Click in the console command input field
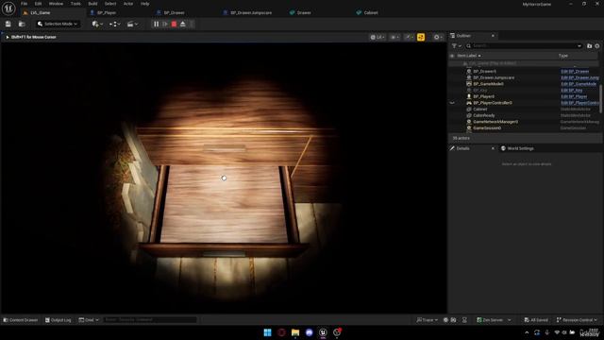The image size is (604, 340). point(150,320)
